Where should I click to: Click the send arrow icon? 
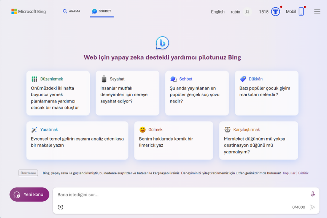312,207
